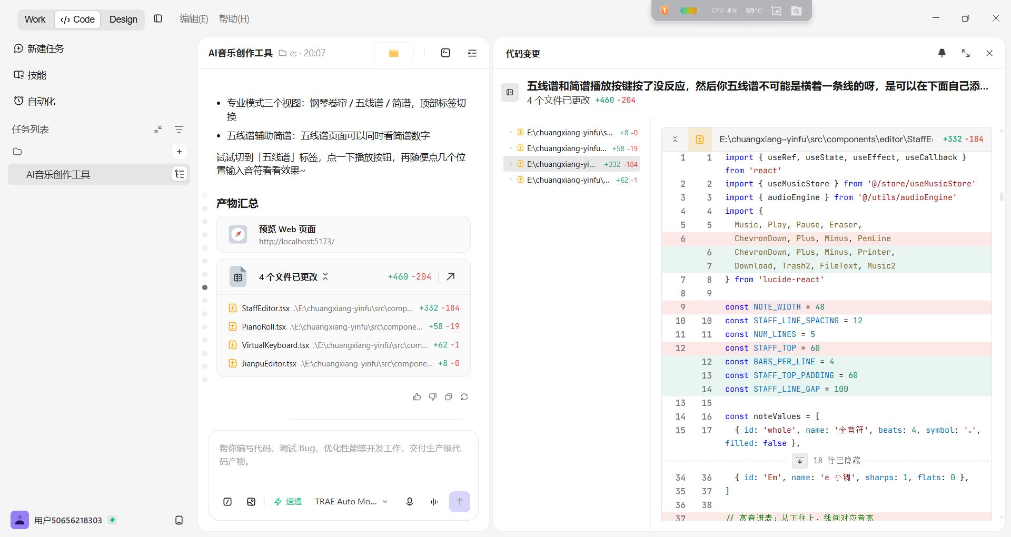
Task: Toggle the chat outline list icon
Action: [472, 53]
